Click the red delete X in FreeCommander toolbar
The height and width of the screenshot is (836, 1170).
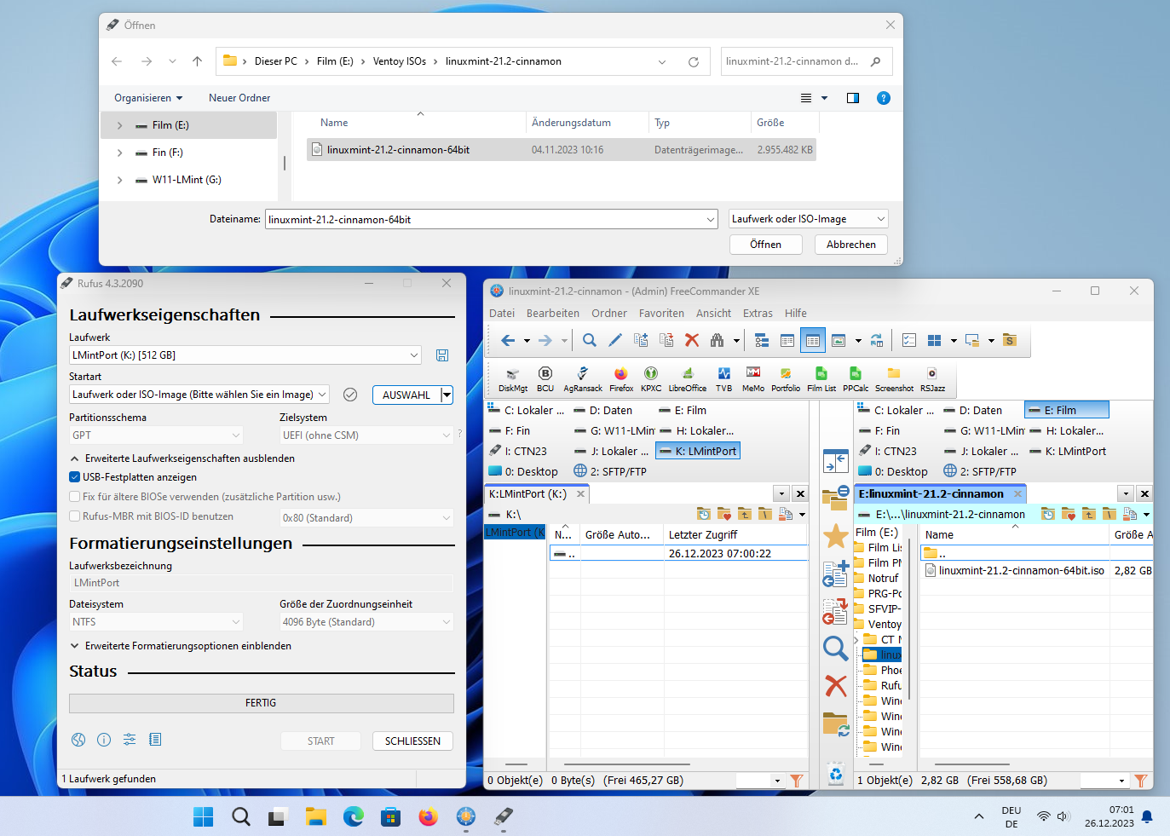click(x=692, y=340)
